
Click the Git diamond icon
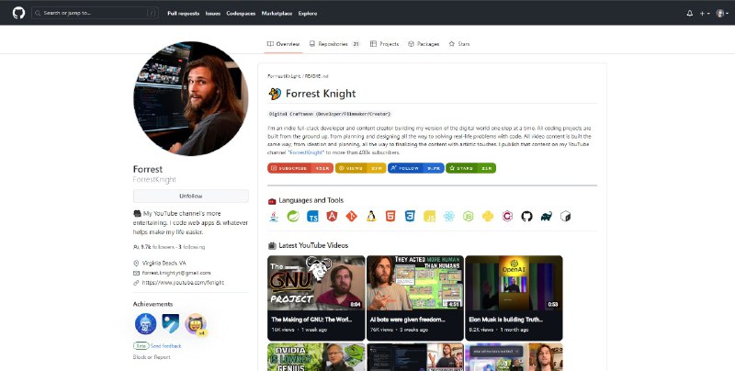click(352, 217)
